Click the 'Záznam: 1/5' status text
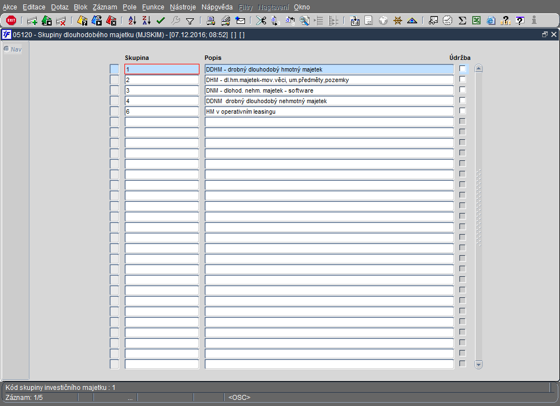560x406 pixels. coord(24,398)
